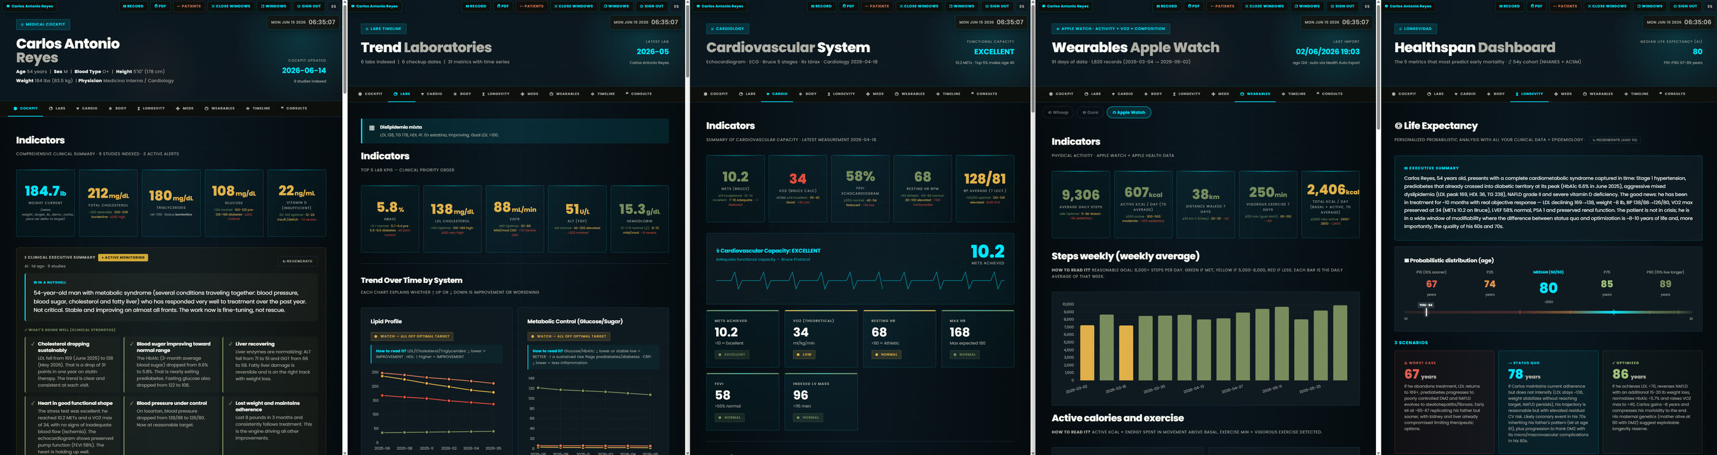Select Labs tab in Wearables Apple Watch window

[x=1093, y=94]
